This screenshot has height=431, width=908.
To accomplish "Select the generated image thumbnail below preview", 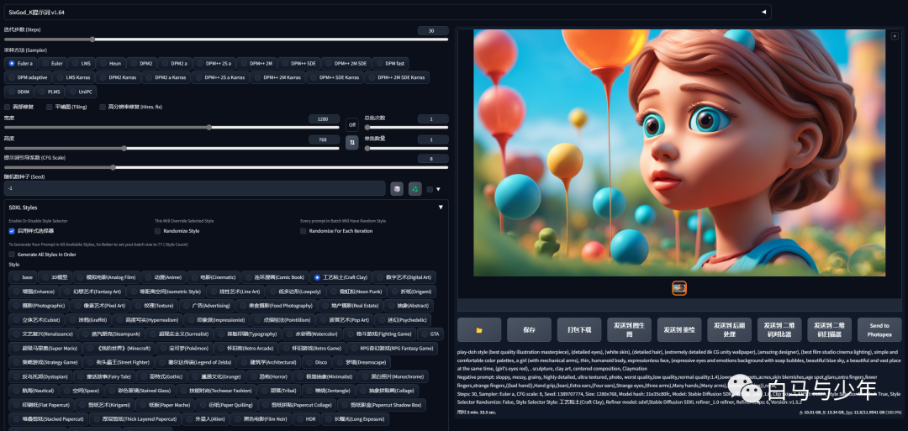I will click(679, 288).
